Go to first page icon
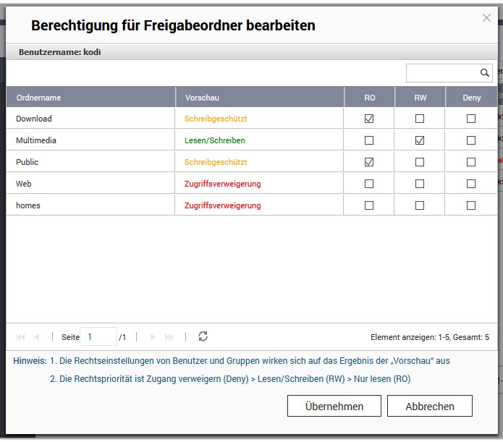Viewport: 503px width, 442px height. pyautogui.click(x=20, y=337)
